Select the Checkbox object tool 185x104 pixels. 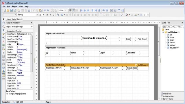pyautogui.click(x=3, y=64)
